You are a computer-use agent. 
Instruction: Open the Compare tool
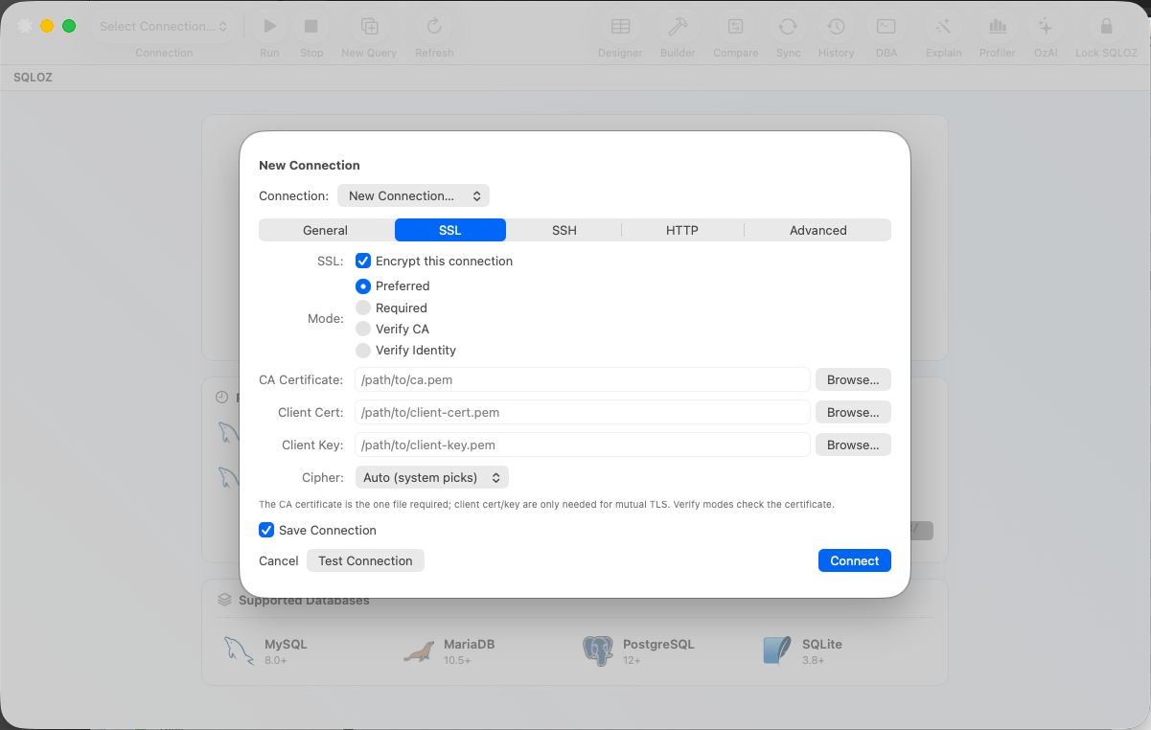pyautogui.click(x=735, y=27)
